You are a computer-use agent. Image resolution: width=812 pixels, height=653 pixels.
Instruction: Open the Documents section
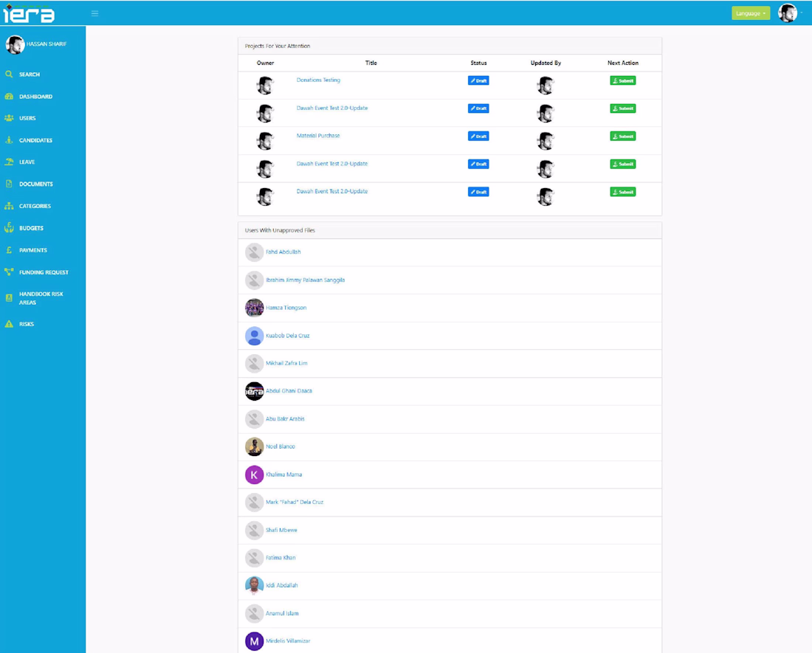[x=35, y=184]
